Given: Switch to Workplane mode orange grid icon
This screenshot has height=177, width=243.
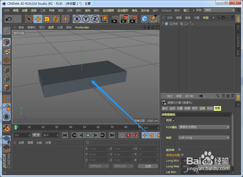Looking at the screenshot, I should coord(6,60).
